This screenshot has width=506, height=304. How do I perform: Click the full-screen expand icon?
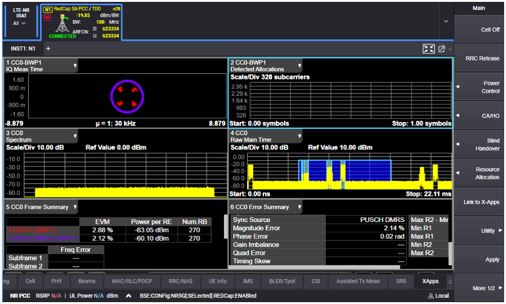tap(428, 49)
